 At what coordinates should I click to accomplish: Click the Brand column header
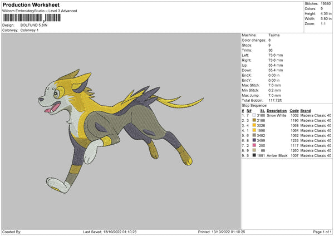(306, 111)
